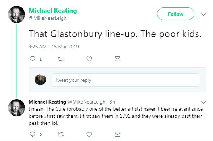Open Michael Keating's profile name link

[x=53, y=11]
